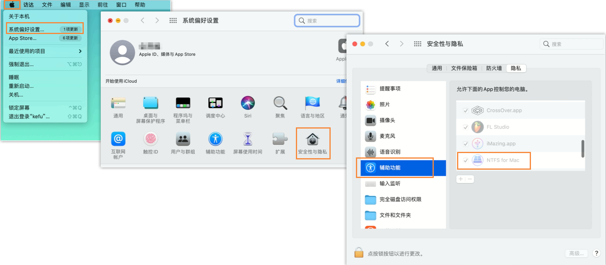
Task: Expand 最近使用的项目 submenu
Action: [45, 51]
